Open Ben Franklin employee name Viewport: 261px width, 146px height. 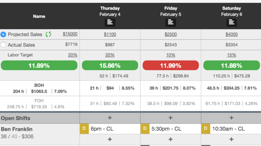[x=17, y=129]
